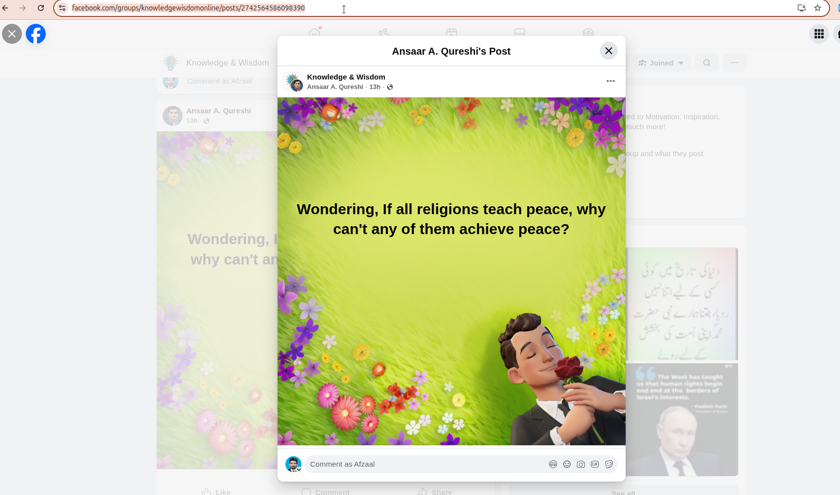Bookmark this page with the star icon
Image resolution: width=840 pixels, height=495 pixels.
817,8
